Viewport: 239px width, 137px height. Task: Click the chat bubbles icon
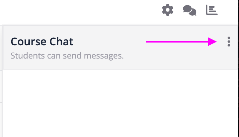[190, 10]
